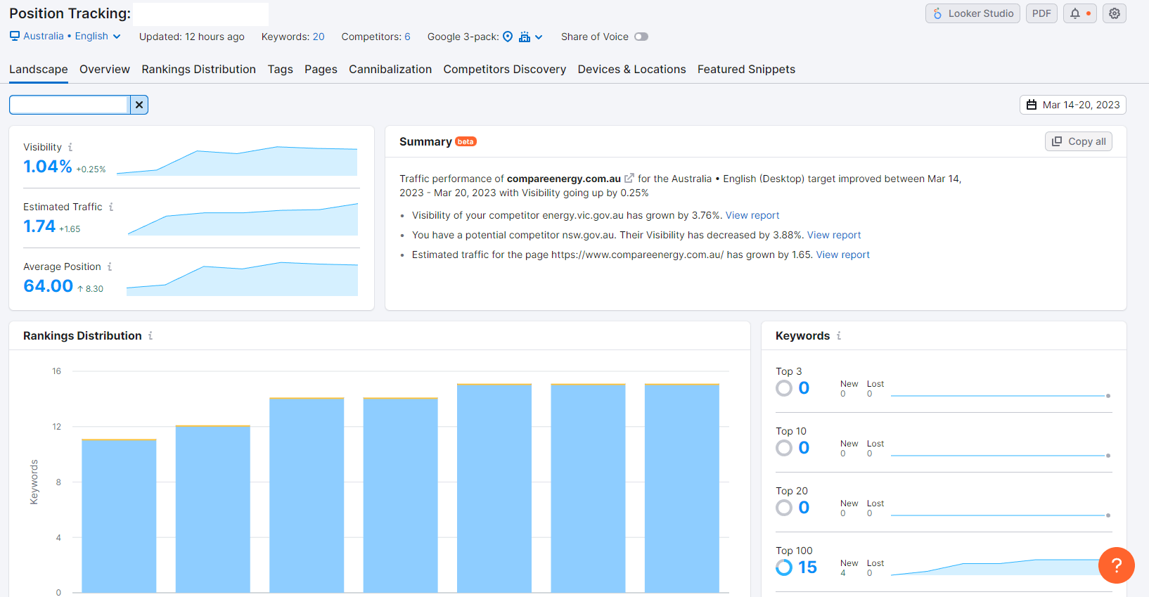Open Rankings Distribution tab
Screen dimensions: 1149x597
(x=199, y=69)
